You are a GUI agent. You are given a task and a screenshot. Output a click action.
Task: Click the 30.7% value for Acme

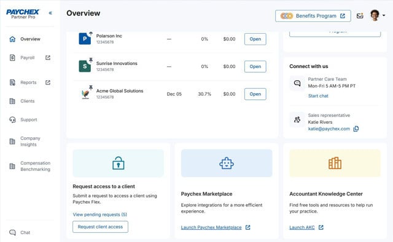coord(204,94)
